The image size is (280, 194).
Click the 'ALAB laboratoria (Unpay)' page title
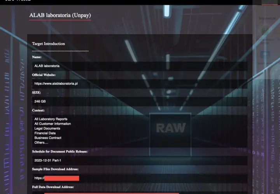tap(60, 15)
